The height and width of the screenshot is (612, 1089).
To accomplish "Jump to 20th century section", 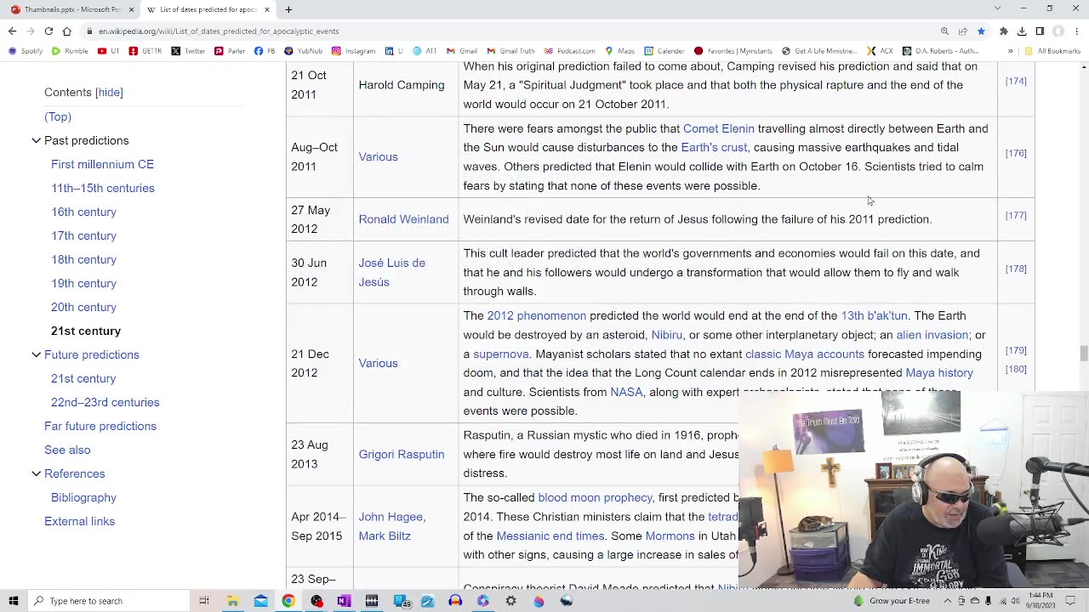I will (x=83, y=307).
